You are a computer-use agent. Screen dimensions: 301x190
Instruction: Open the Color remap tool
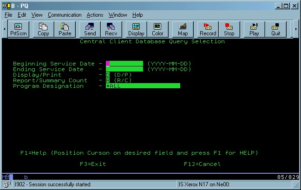tap(157, 29)
